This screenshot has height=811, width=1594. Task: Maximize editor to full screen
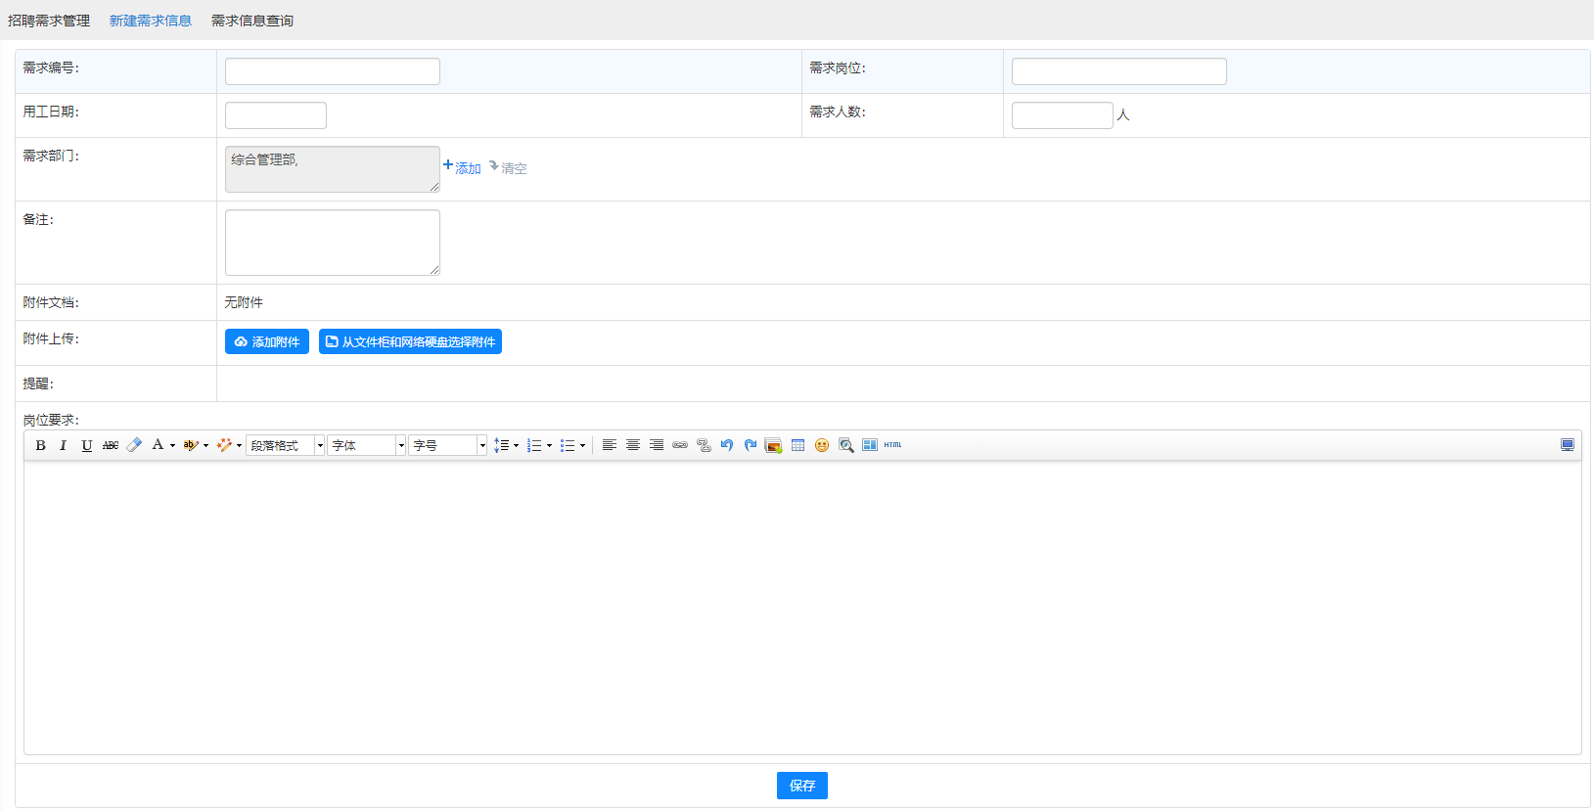tap(1568, 445)
